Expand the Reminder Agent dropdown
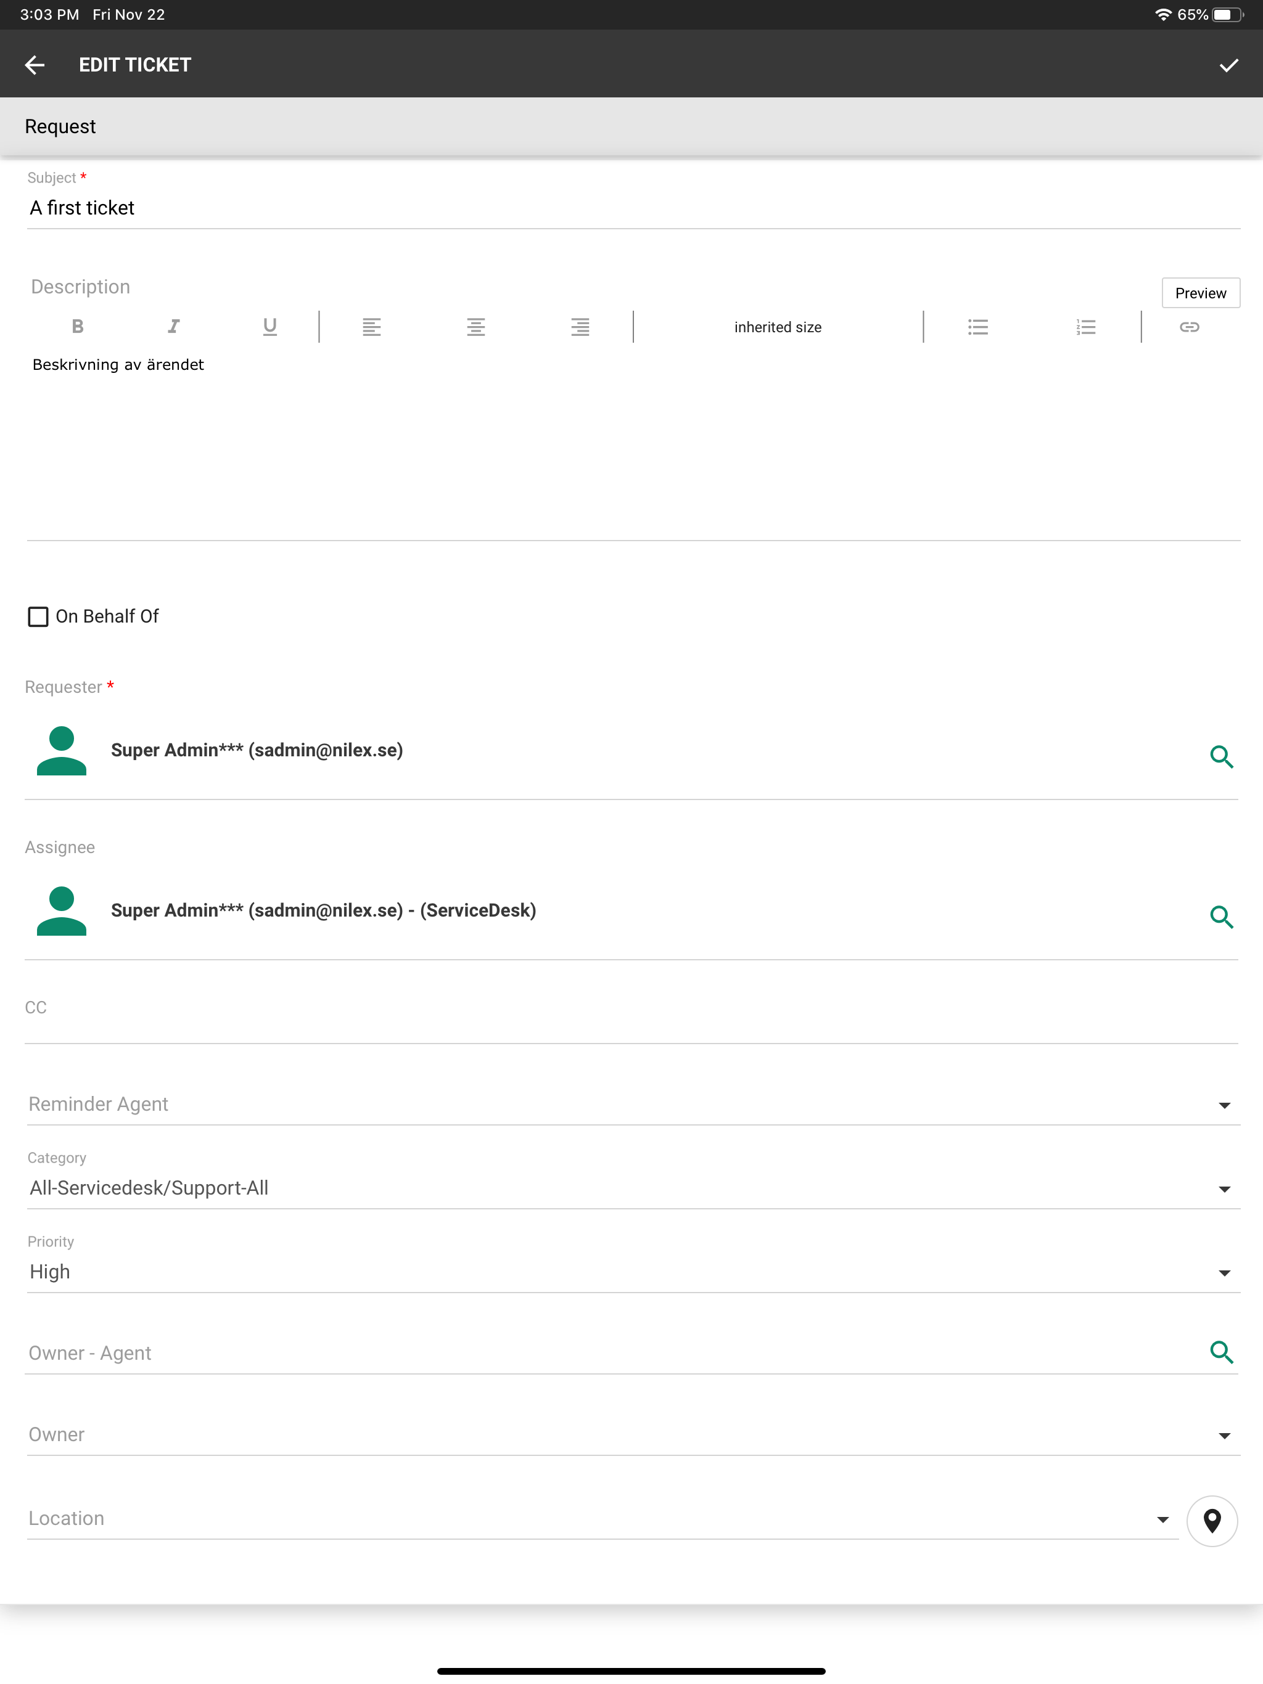 click(x=634, y=1104)
